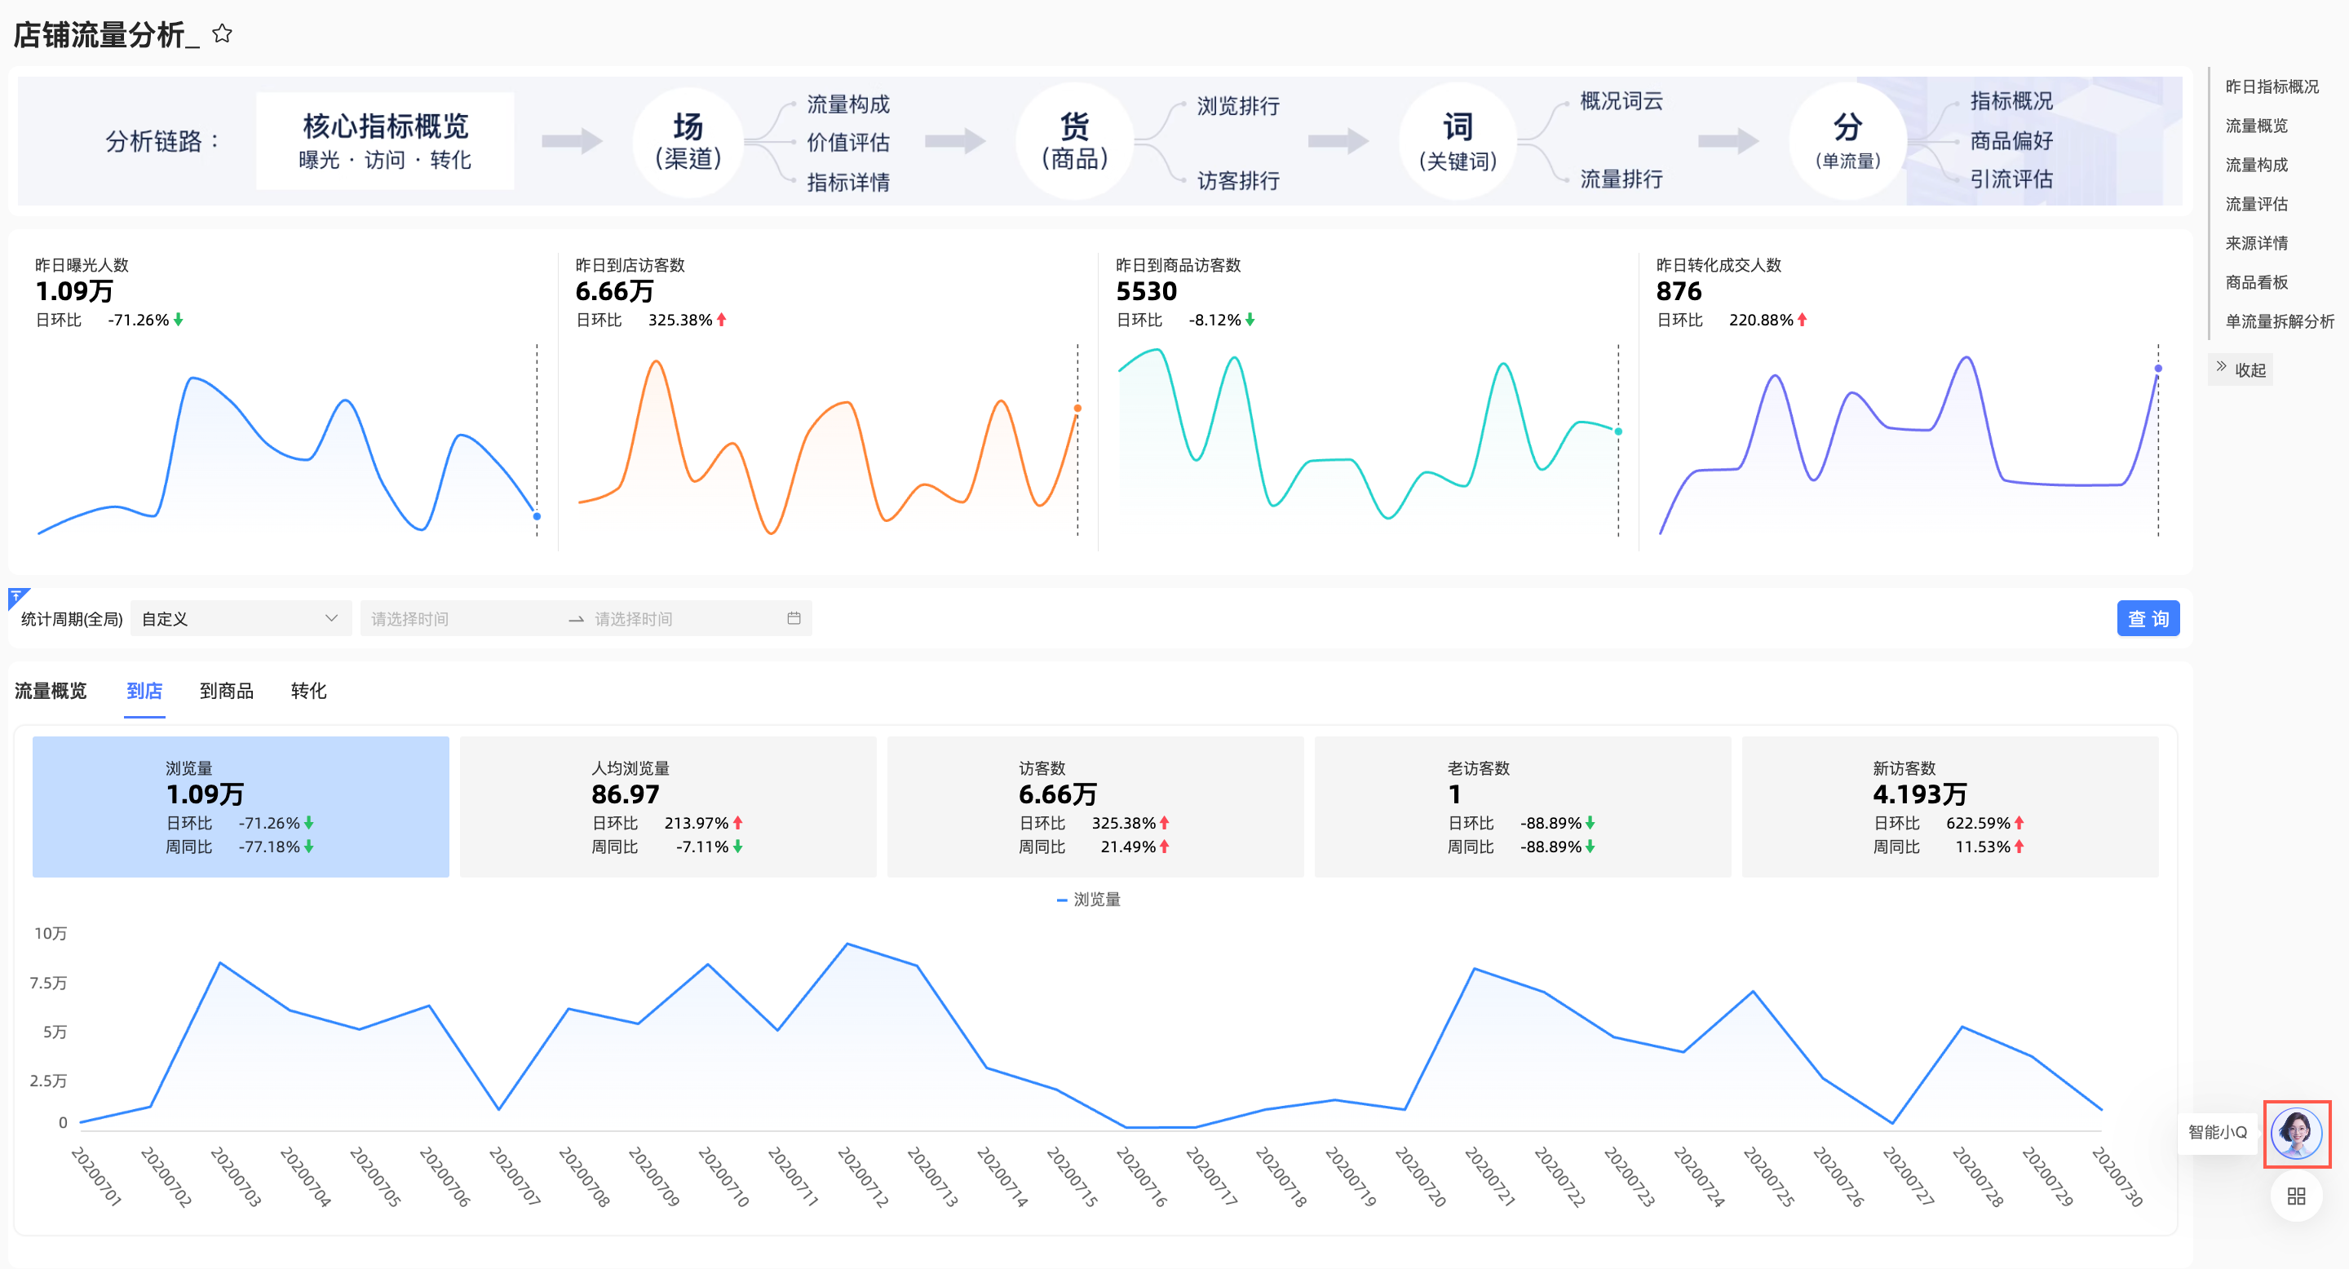This screenshot has width=2349, height=1269.
Task: Click the 词(关键词) circle icon
Action: pyautogui.click(x=1458, y=140)
